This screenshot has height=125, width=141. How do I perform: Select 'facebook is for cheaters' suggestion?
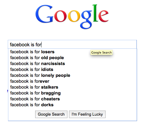pyautogui.click(x=73, y=99)
